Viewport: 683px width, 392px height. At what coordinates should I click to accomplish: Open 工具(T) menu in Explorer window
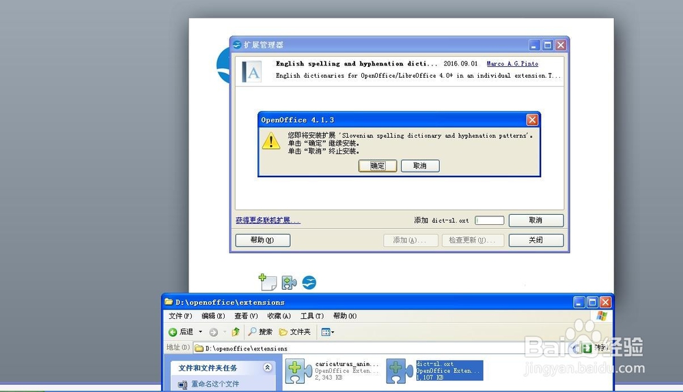[x=312, y=316]
